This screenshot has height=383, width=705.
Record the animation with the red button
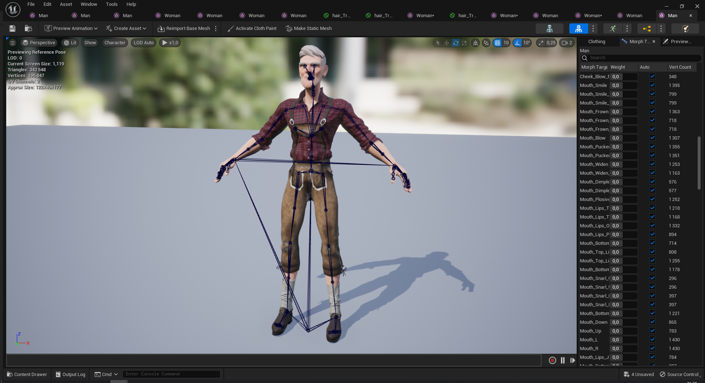click(x=552, y=360)
